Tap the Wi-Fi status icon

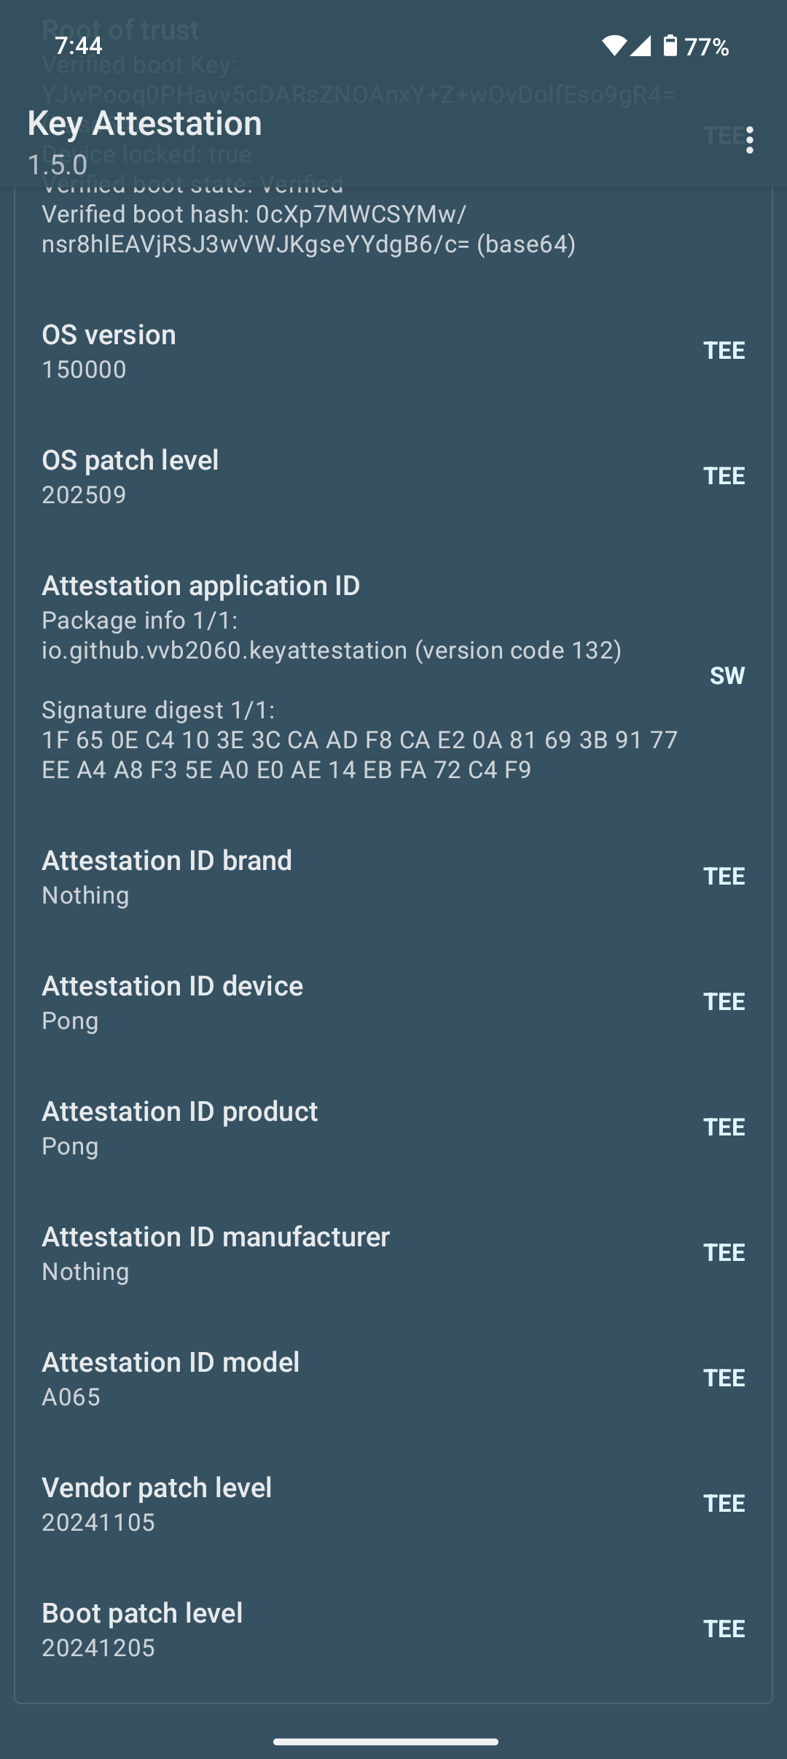(x=614, y=46)
